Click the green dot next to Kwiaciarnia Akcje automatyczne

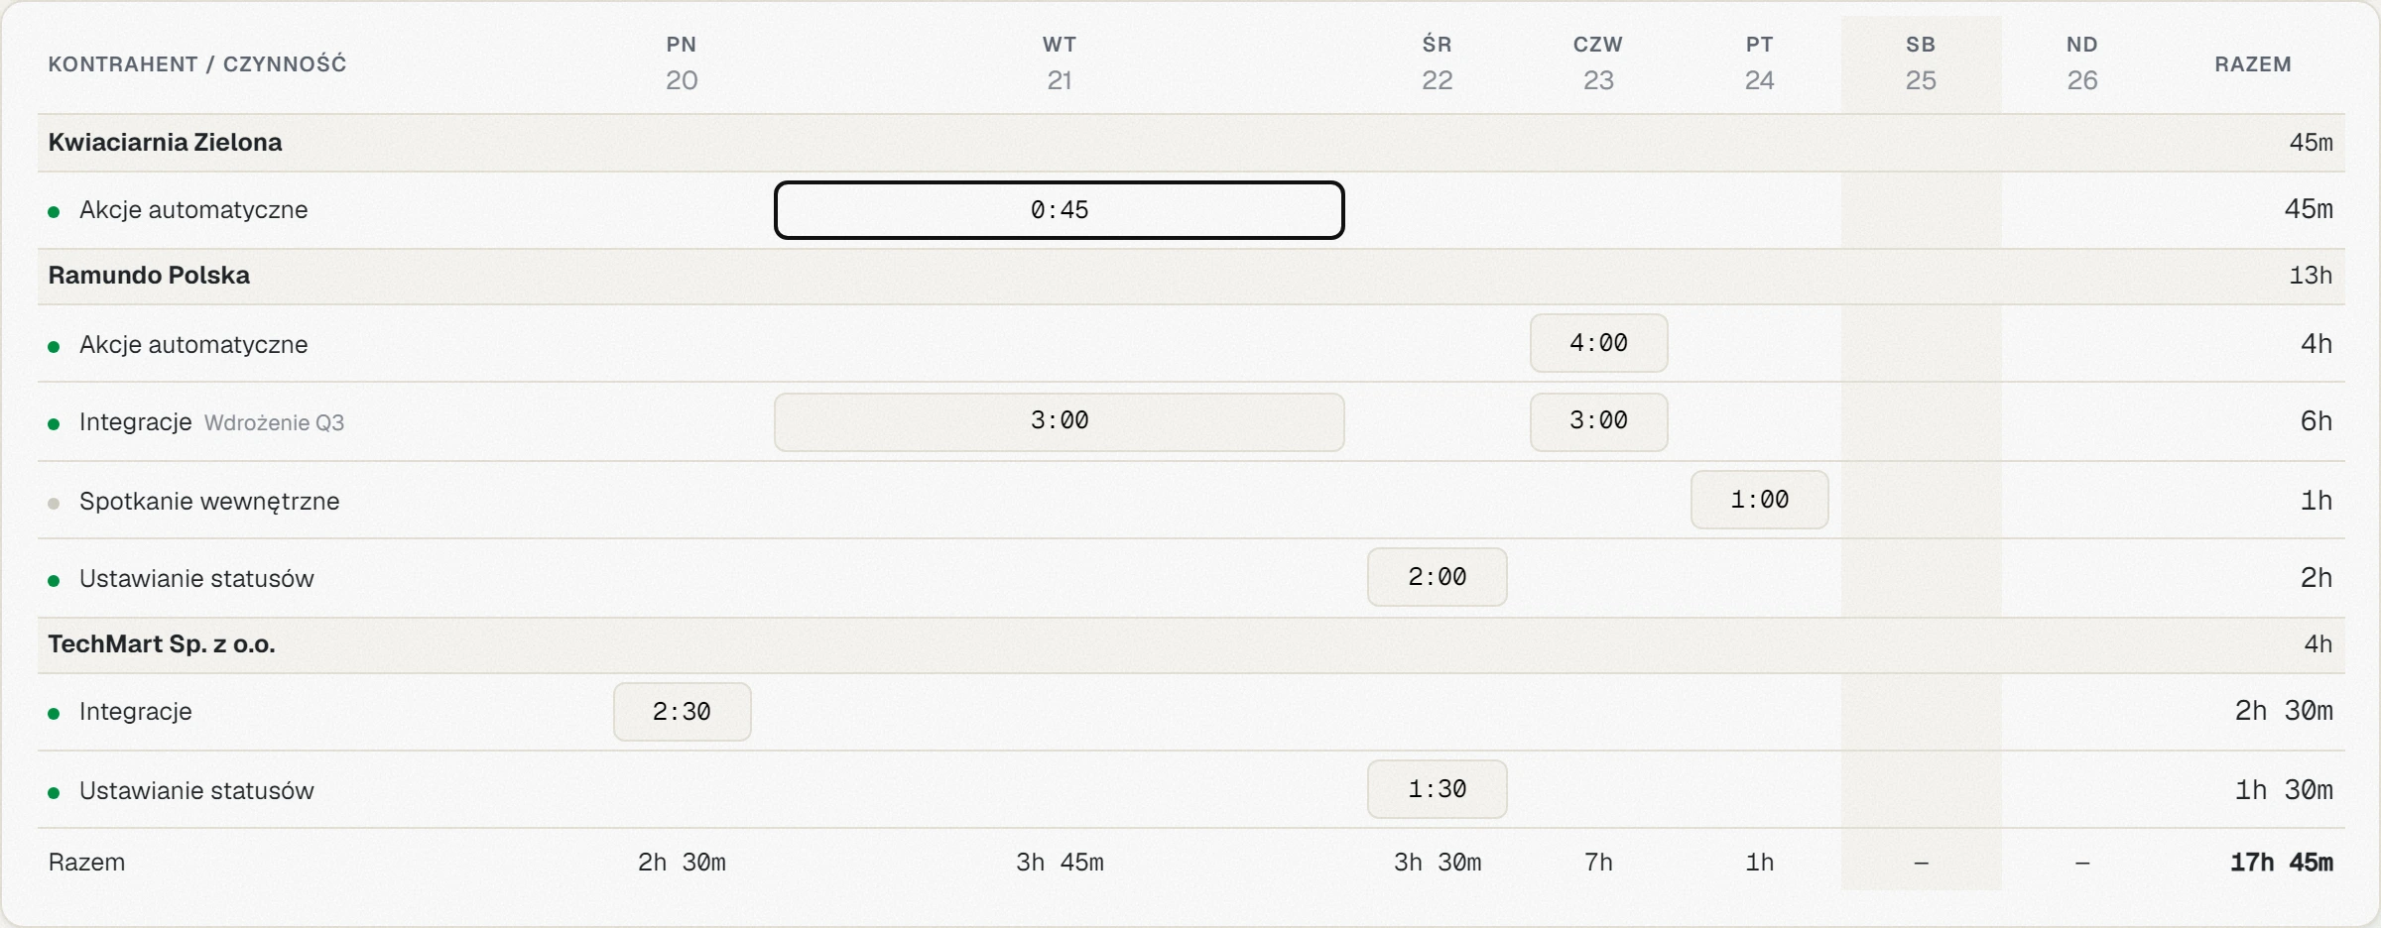[x=54, y=212]
